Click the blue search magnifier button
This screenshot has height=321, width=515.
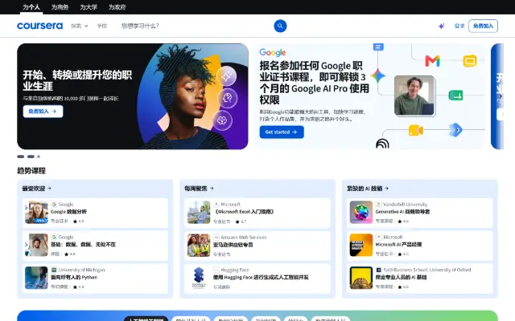pos(280,26)
